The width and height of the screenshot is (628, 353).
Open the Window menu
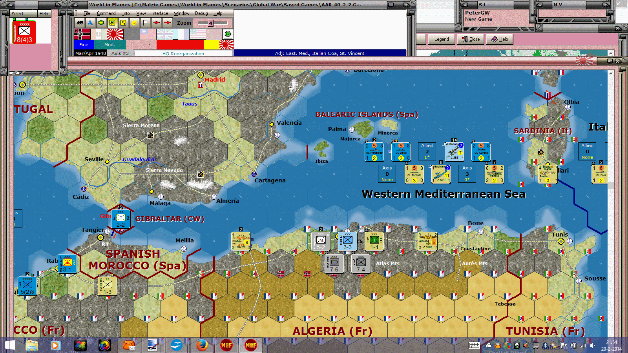[182, 13]
